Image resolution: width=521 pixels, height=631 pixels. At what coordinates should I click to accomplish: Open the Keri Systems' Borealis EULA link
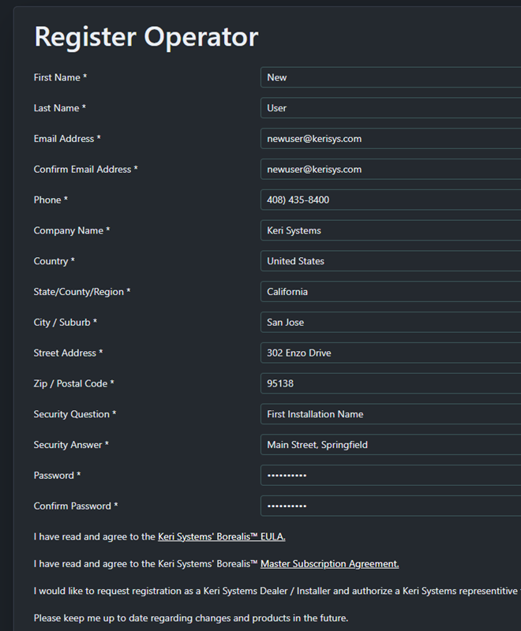[x=222, y=536]
